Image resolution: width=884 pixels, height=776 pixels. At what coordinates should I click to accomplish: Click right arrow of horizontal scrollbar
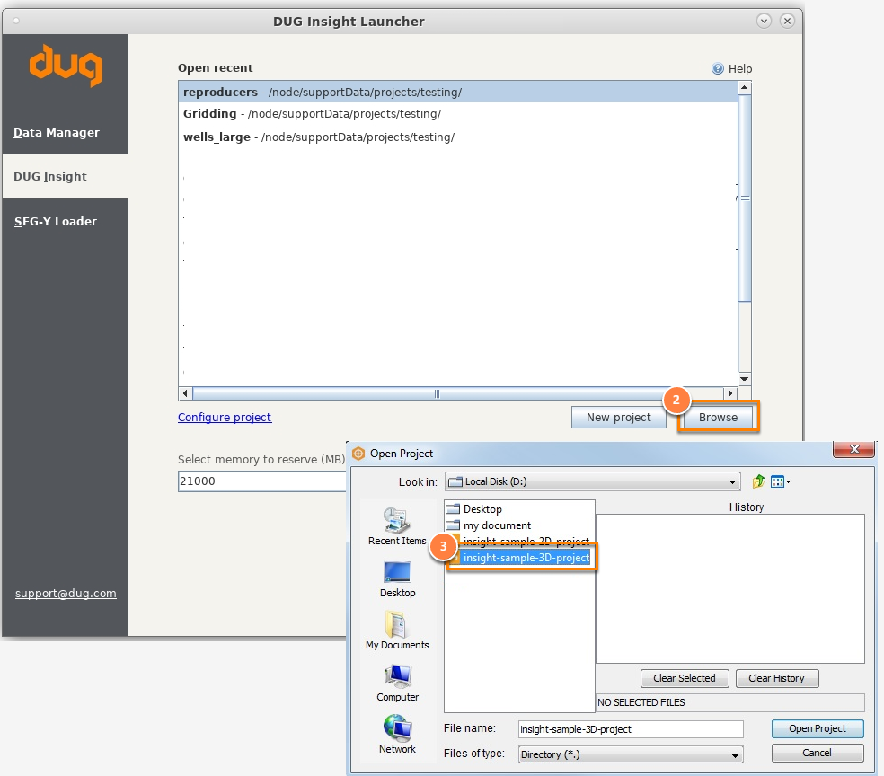point(730,393)
